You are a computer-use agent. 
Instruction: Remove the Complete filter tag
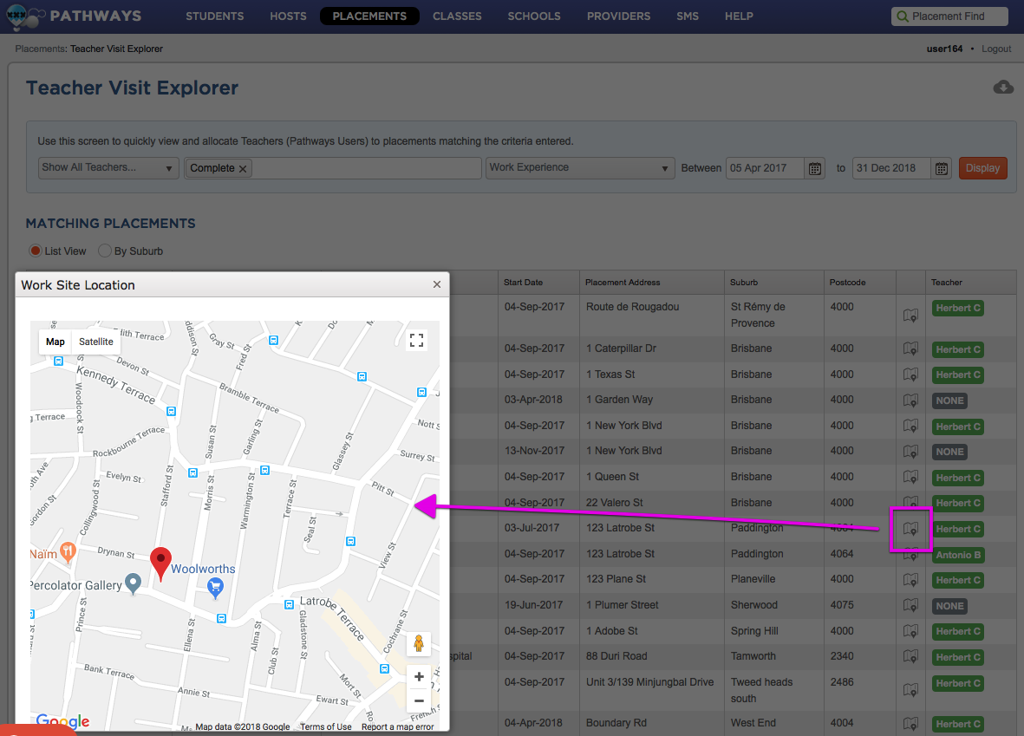click(243, 168)
